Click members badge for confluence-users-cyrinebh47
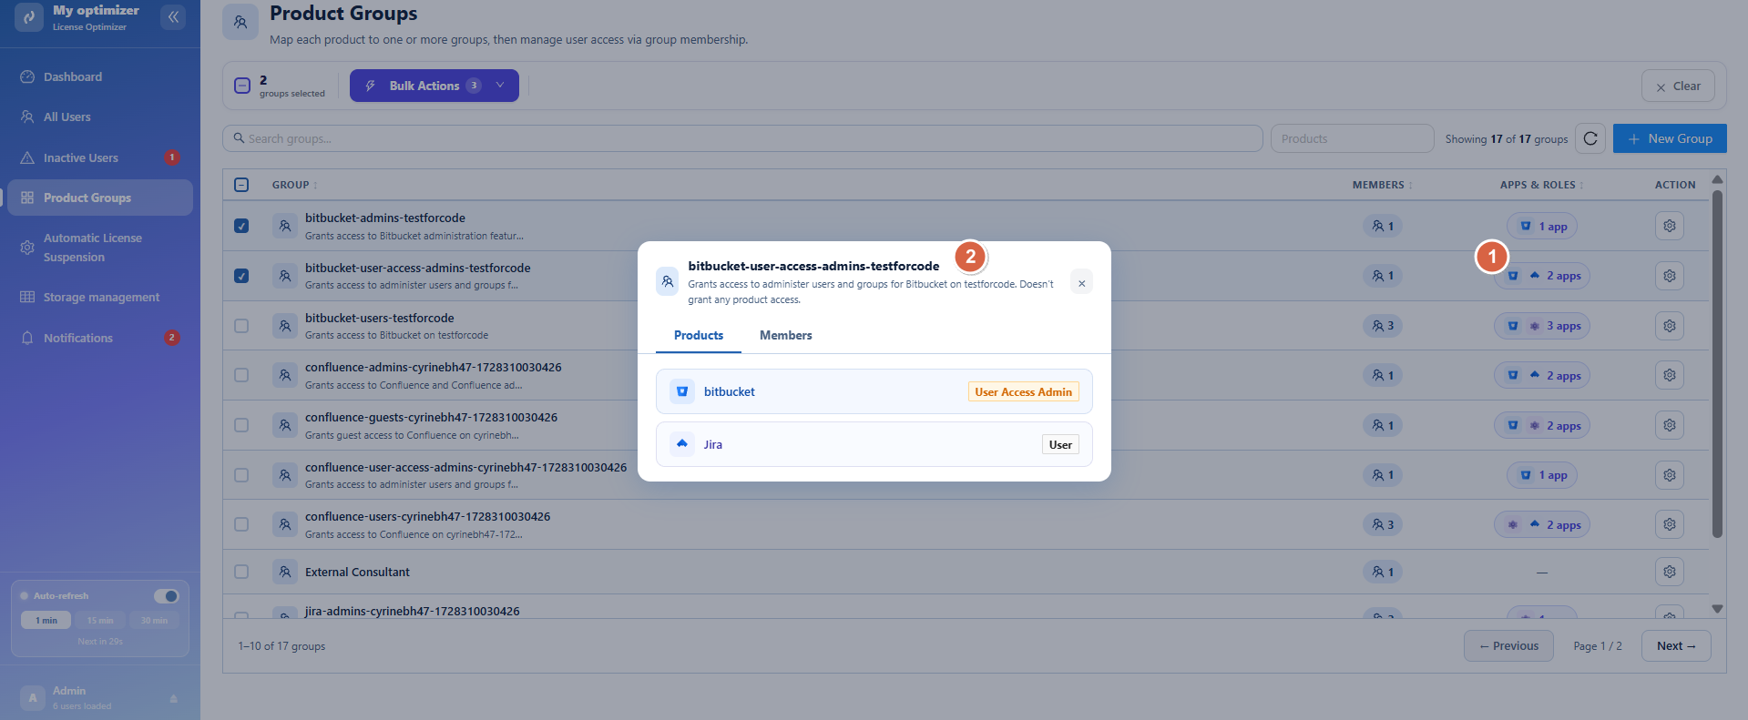This screenshot has height=720, width=1748. [x=1383, y=524]
